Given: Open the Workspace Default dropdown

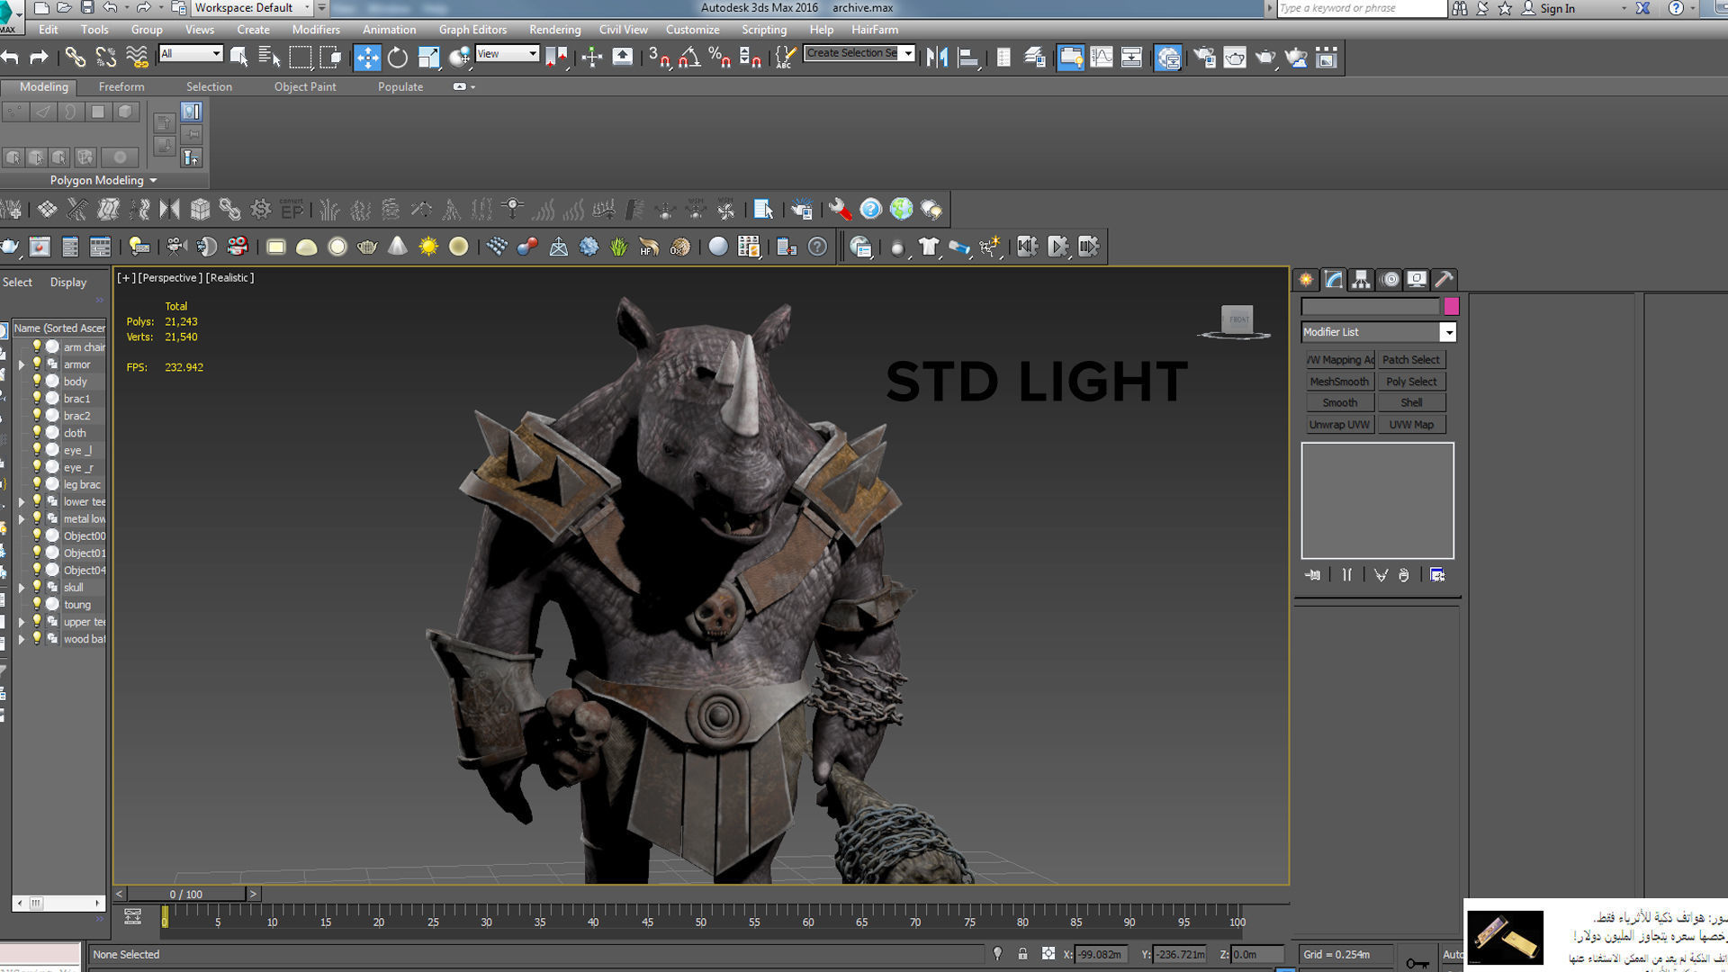Looking at the screenshot, I should (x=253, y=8).
